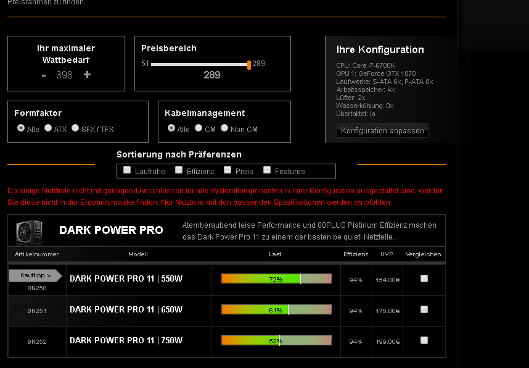Click CPU: Core i7-6700K configuration line
This screenshot has width=529, height=368.
tap(366, 65)
